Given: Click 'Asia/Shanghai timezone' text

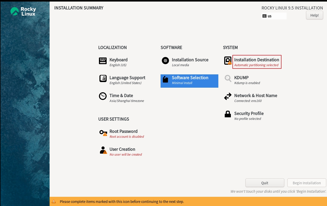Looking at the screenshot, I should (127, 101).
